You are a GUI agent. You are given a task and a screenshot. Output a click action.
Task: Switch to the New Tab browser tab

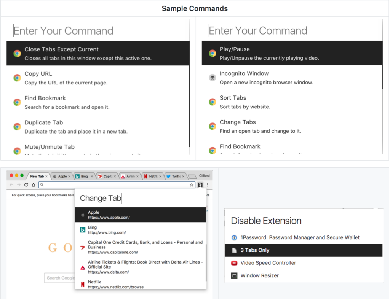tap(38, 177)
